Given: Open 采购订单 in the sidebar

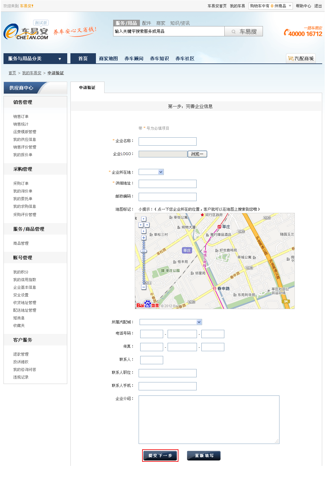Looking at the screenshot, I should click(x=21, y=184).
